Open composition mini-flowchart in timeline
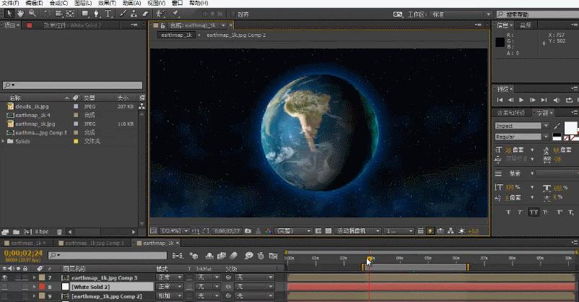 tap(178, 256)
